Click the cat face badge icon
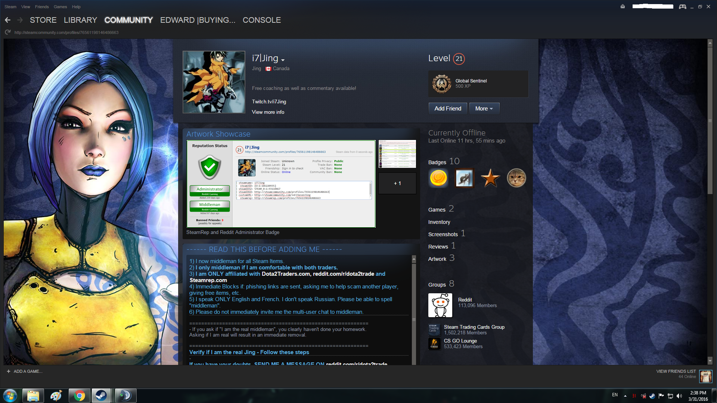 click(516, 178)
